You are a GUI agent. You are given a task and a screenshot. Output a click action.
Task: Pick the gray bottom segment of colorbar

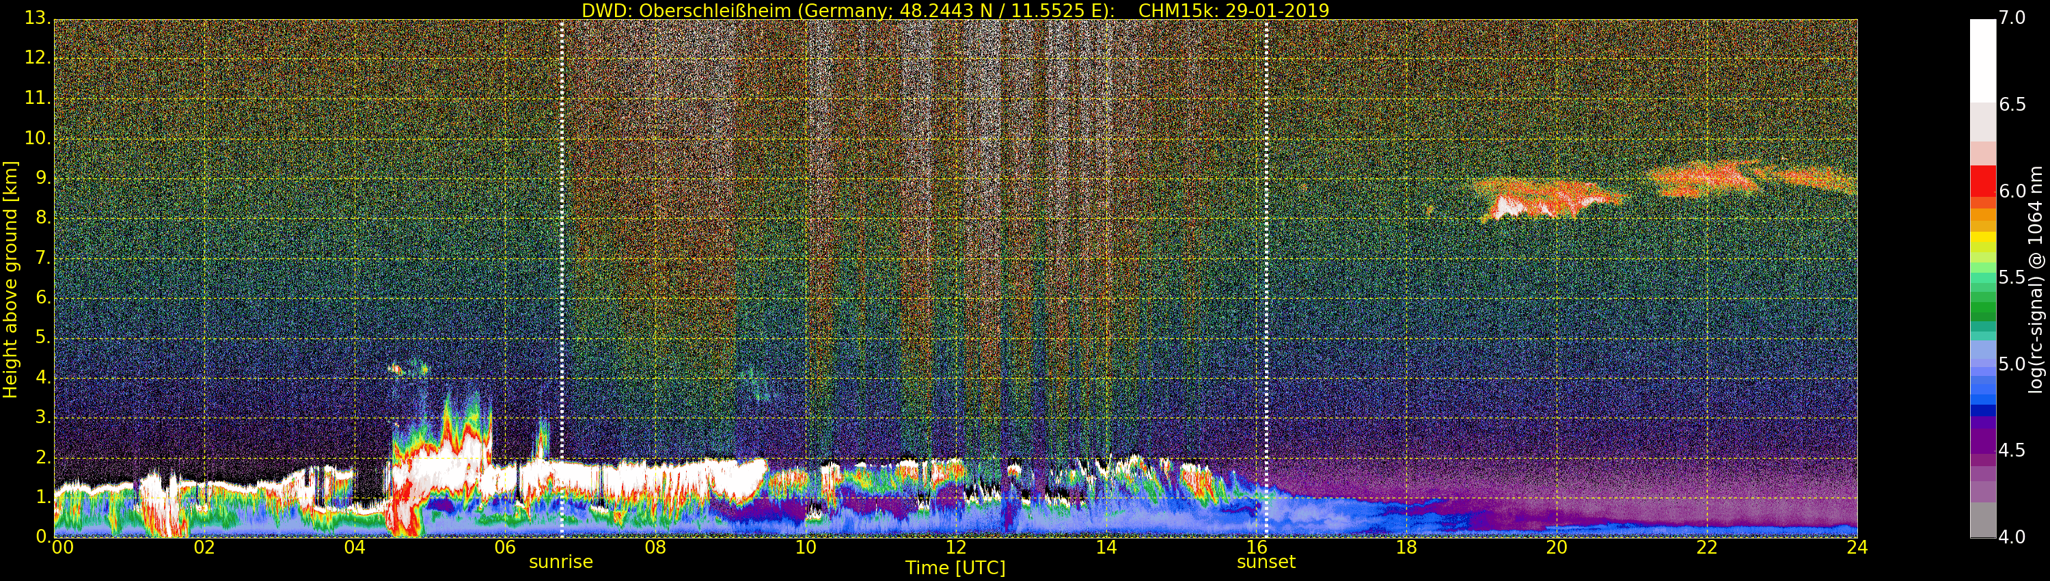click(1982, 521)
